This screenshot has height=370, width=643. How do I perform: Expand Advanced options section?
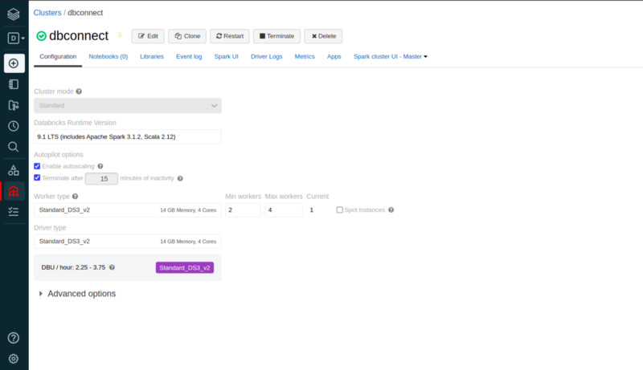click(77, 294)
